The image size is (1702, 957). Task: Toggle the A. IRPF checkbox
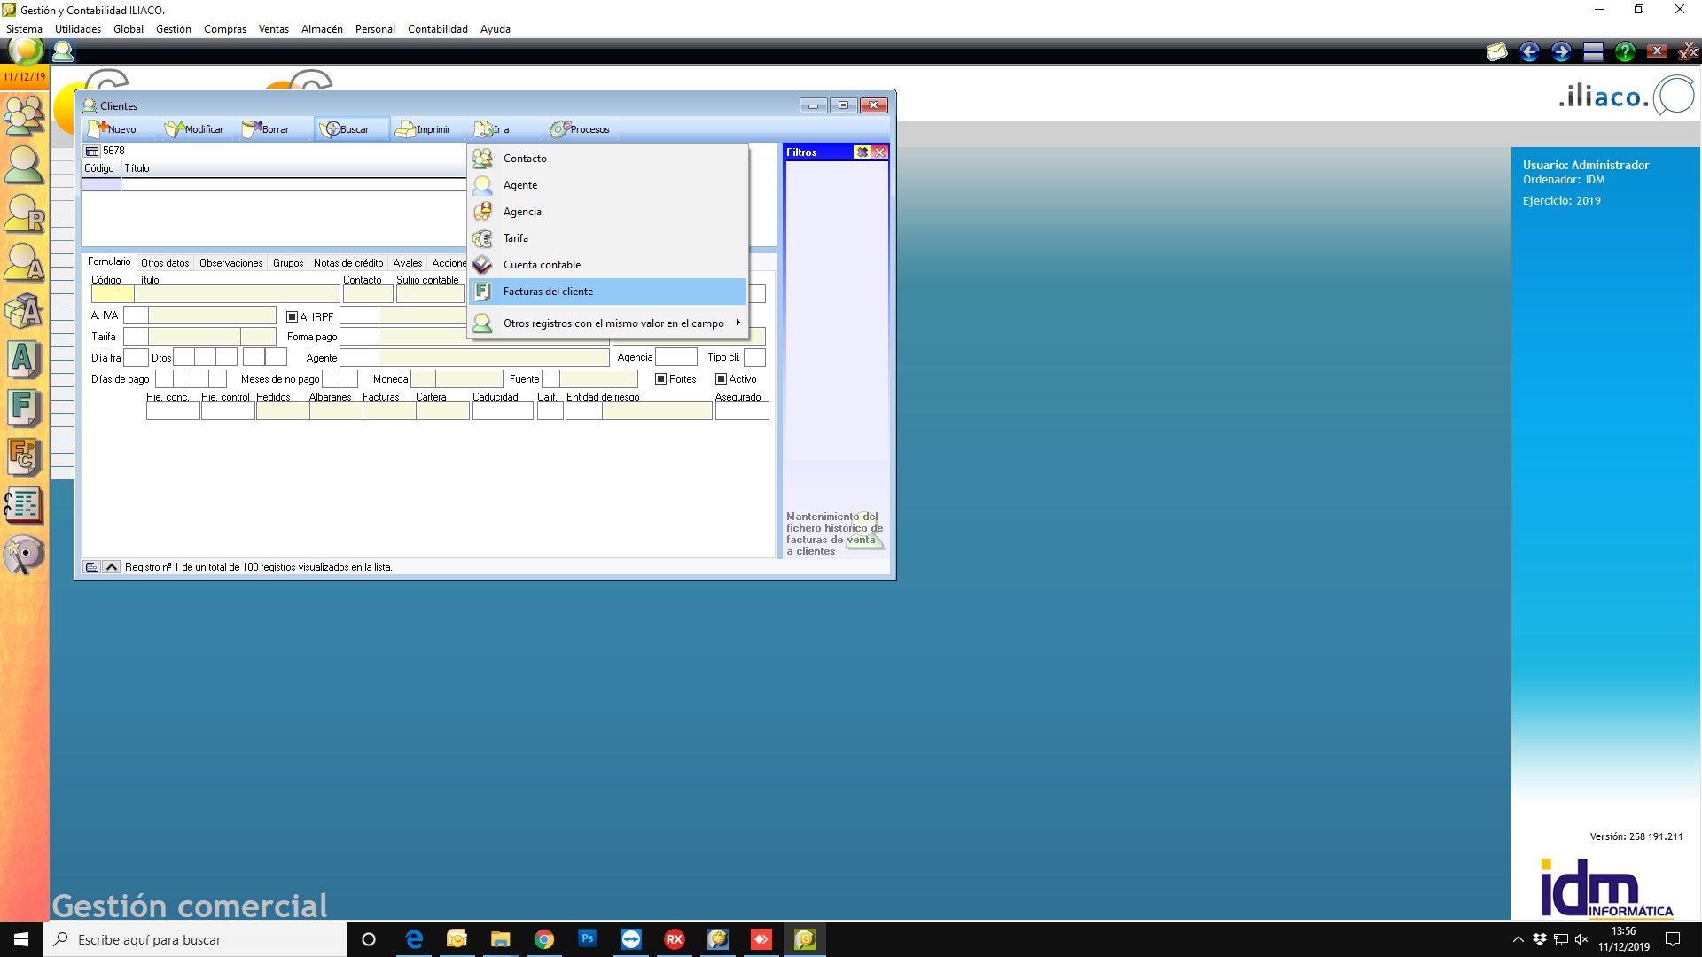point(292,316)
